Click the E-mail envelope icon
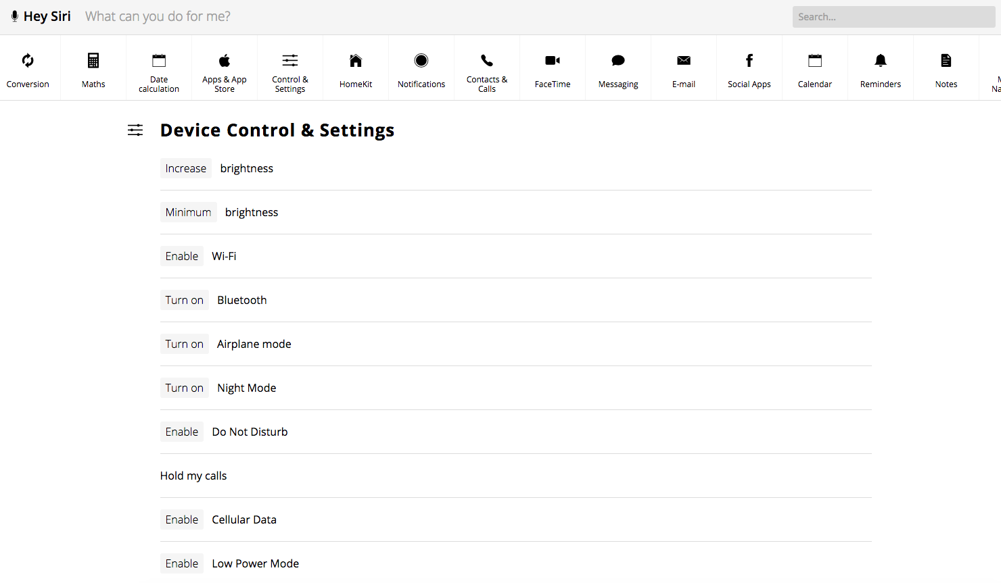The image size is (1001, 583). tap(684, 61)
